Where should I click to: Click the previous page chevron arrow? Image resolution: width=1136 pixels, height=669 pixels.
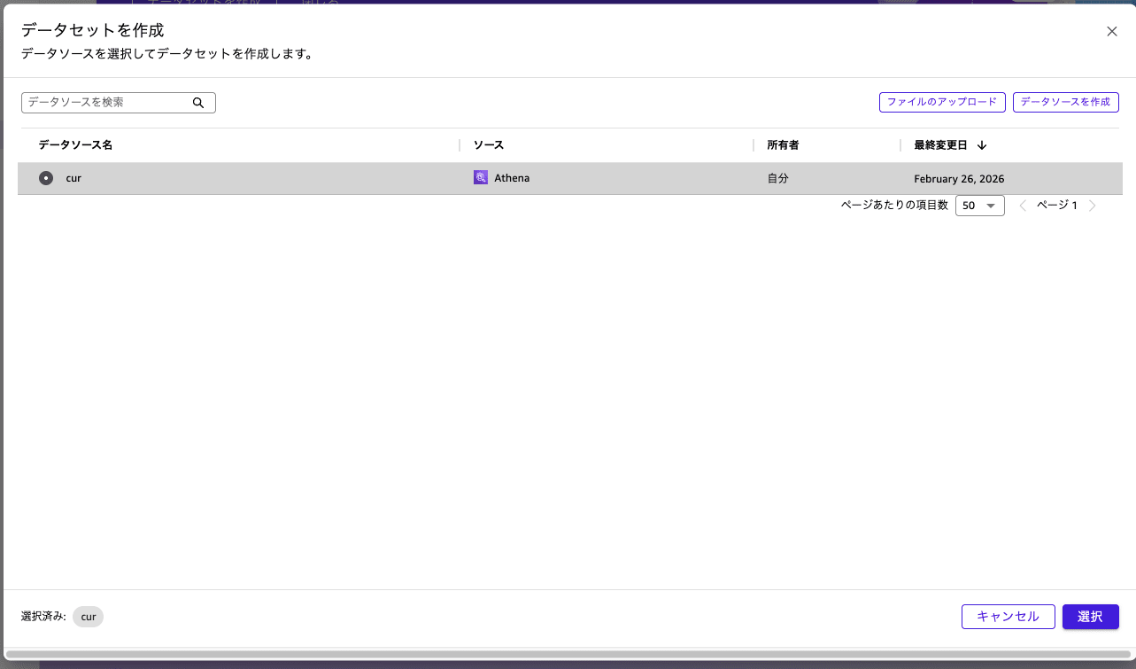1024,205
